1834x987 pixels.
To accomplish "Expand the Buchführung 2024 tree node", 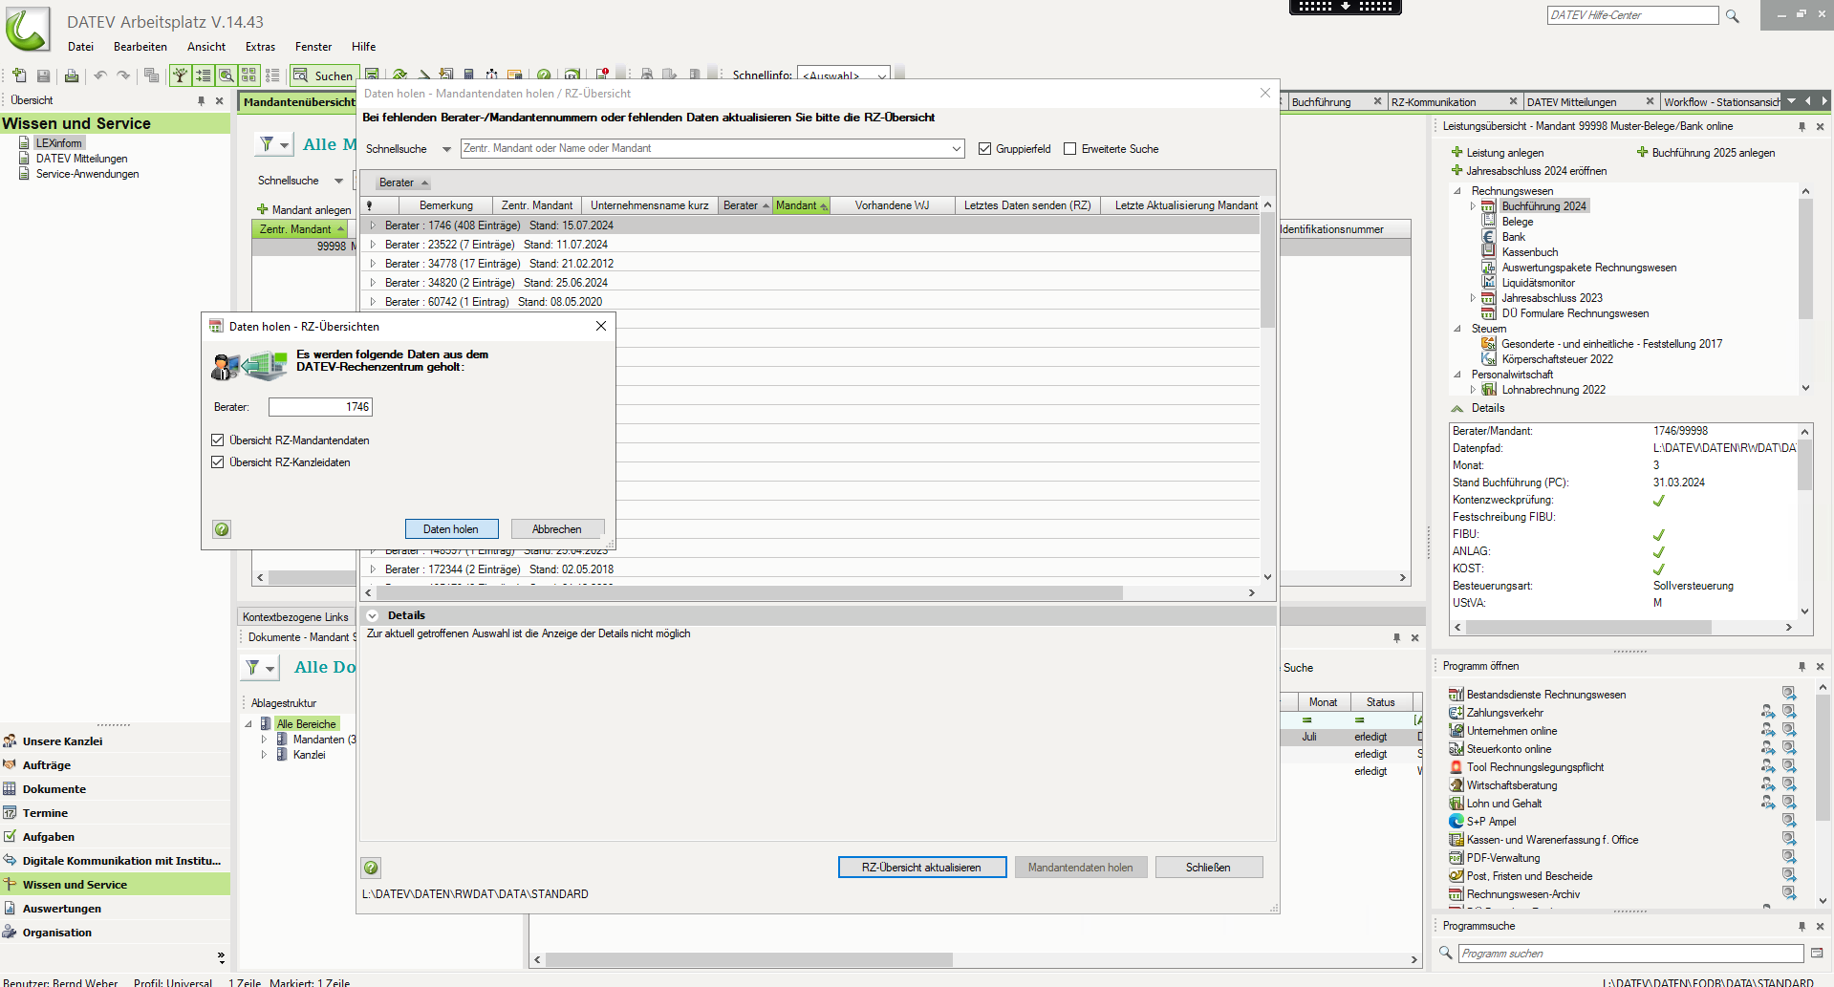I will [1473, 206].
